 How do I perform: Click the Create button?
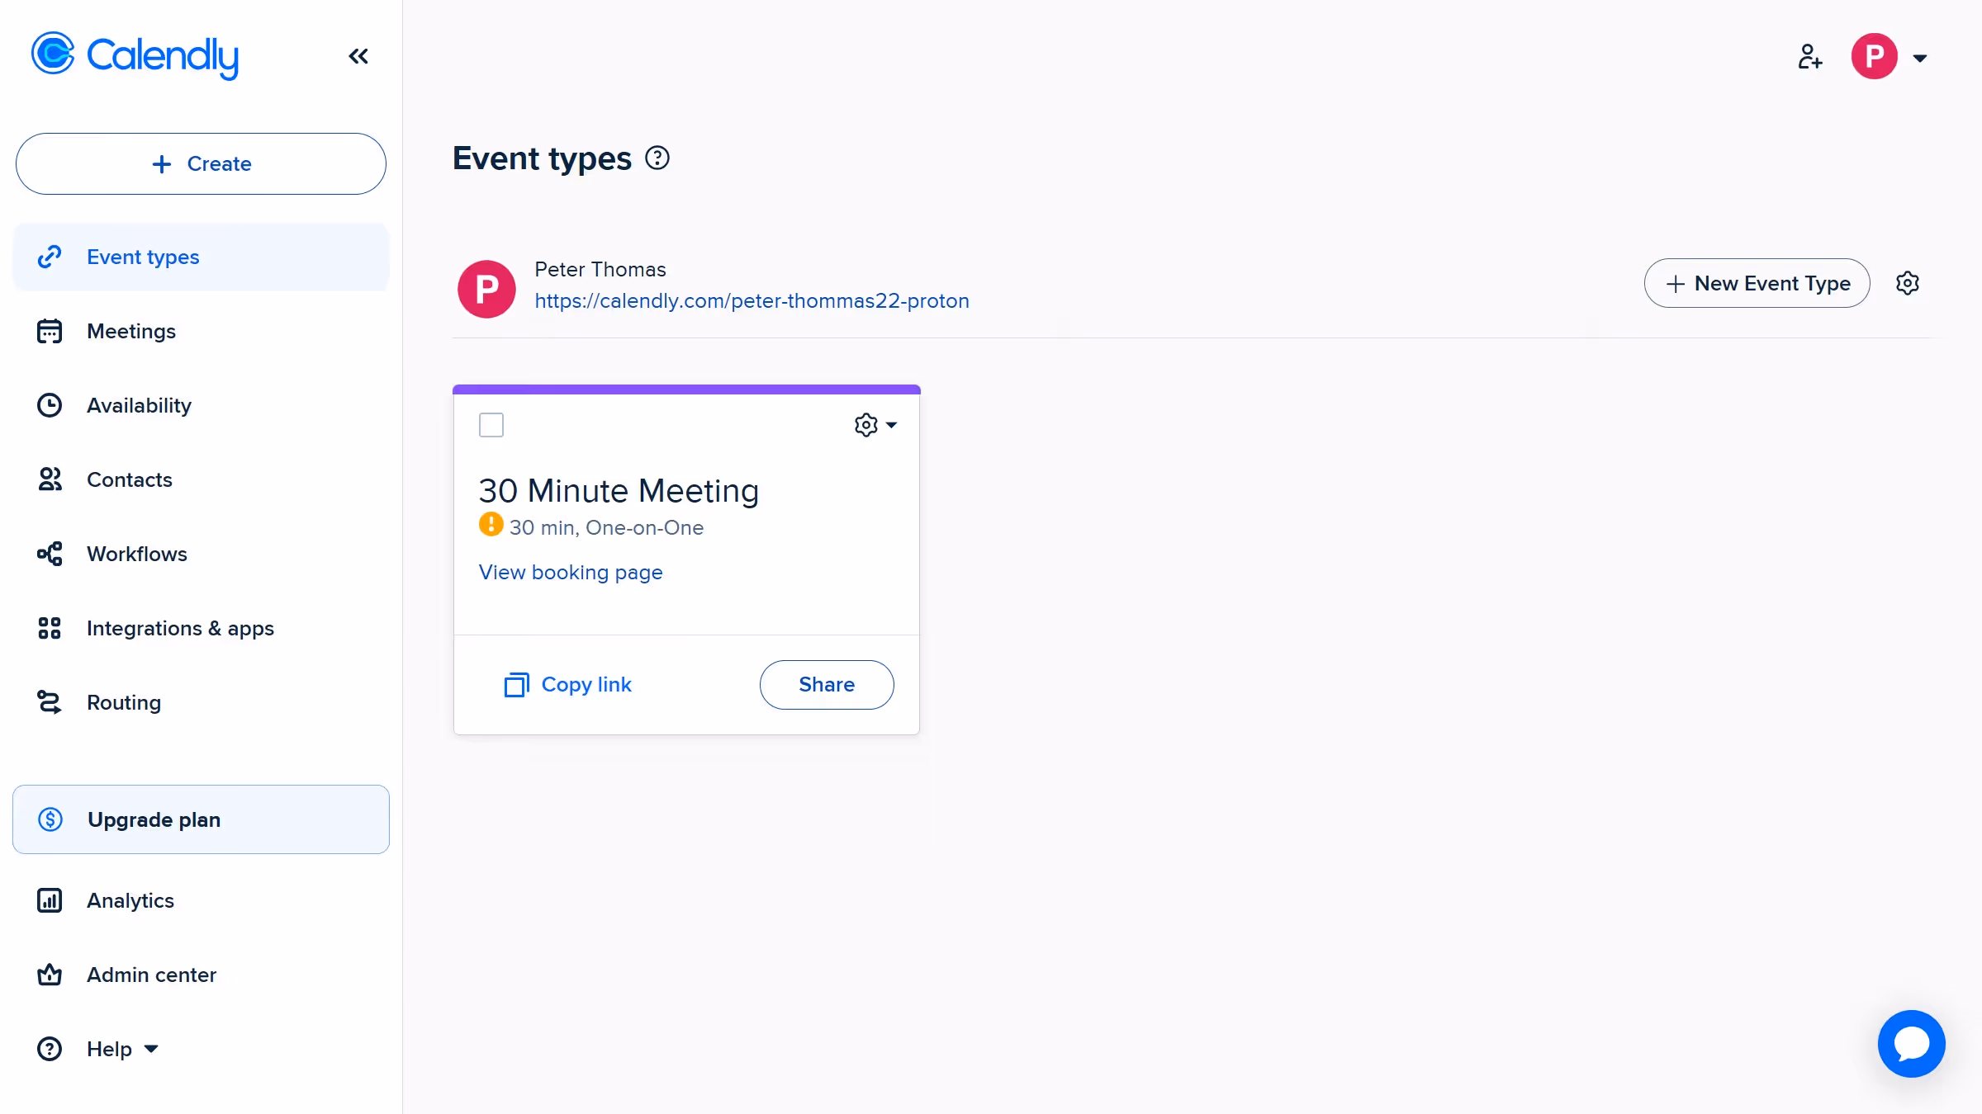tap(201, 163)
